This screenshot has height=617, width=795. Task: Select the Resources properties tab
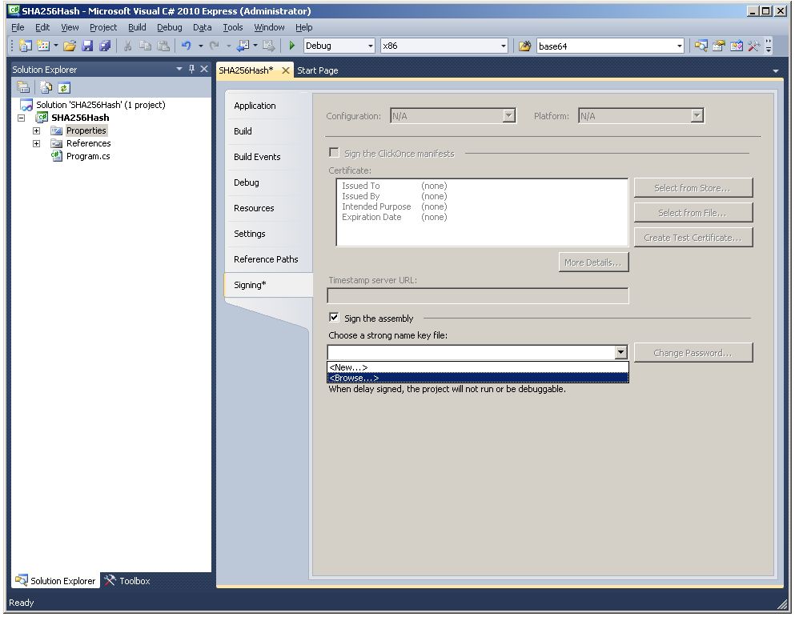[x=268, y=208]
